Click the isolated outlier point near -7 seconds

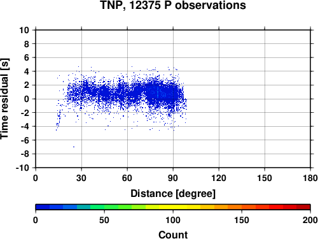(74, 147)
